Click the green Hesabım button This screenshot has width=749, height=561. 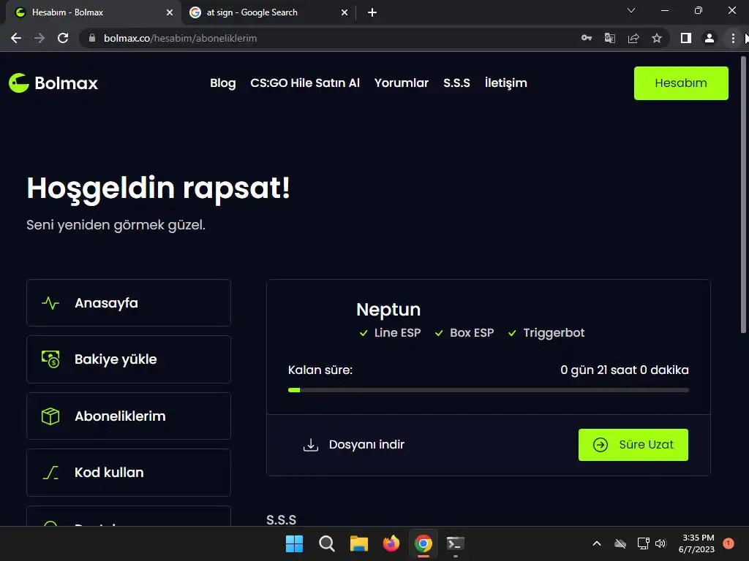pyautogui.click(x=681, y=83)
